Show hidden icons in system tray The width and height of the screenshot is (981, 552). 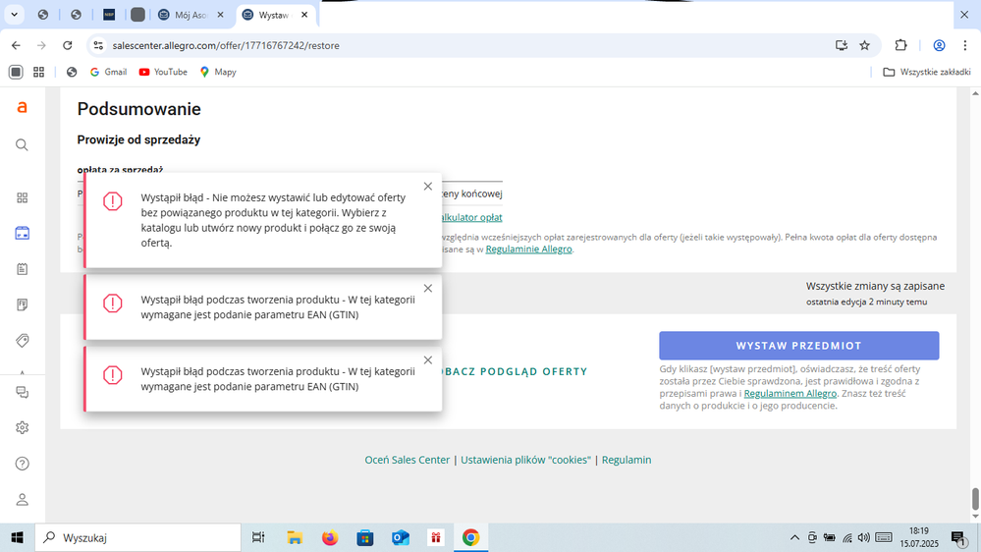click(x=794, y=538)
